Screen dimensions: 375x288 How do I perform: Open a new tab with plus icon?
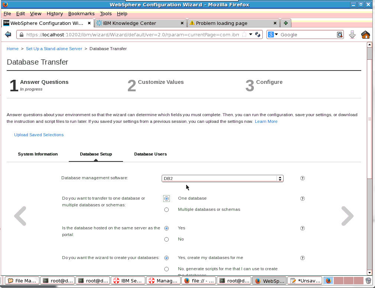[x=285, y=23]
